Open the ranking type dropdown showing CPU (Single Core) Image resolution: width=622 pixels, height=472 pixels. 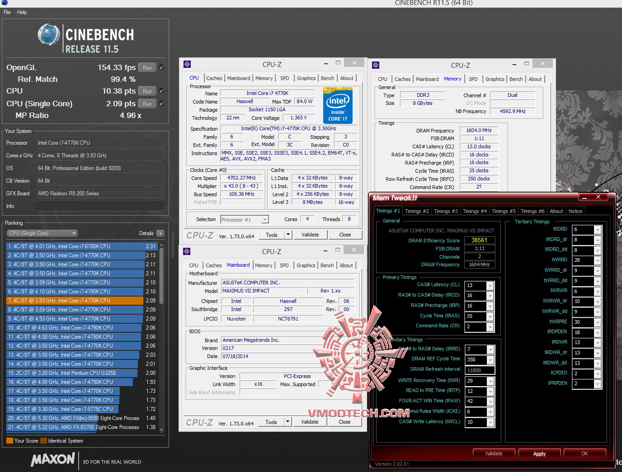(42, 233)
